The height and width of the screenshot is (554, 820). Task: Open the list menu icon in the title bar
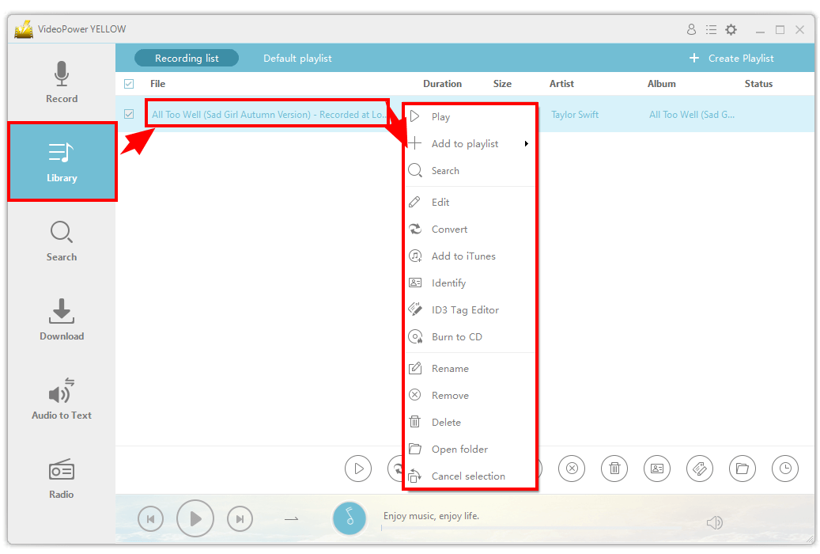click(x=711, y=30)
